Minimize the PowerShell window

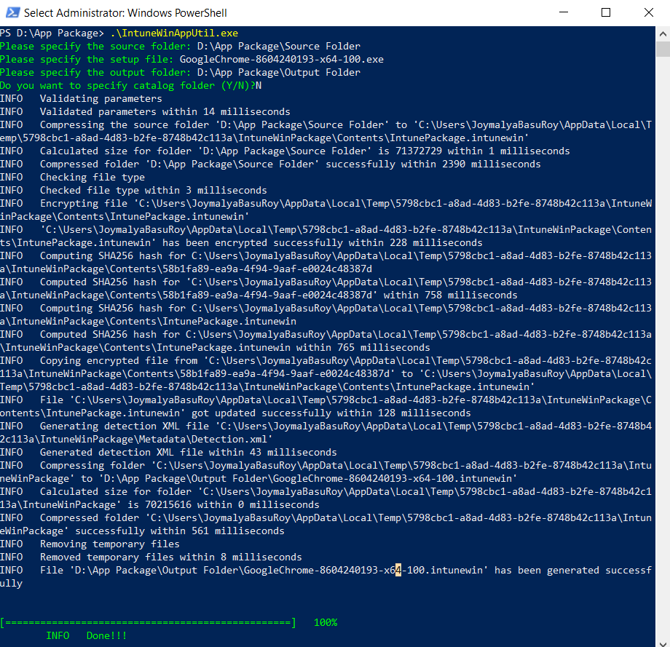[564, 12]
